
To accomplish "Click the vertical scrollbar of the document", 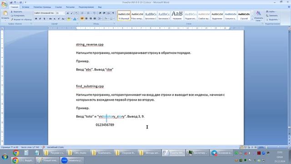I will 289,82.
